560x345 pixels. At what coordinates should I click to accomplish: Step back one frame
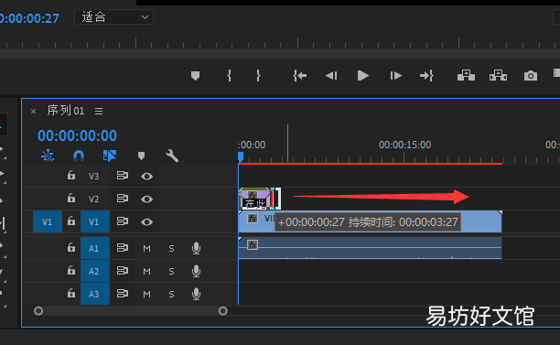(331, 76)
